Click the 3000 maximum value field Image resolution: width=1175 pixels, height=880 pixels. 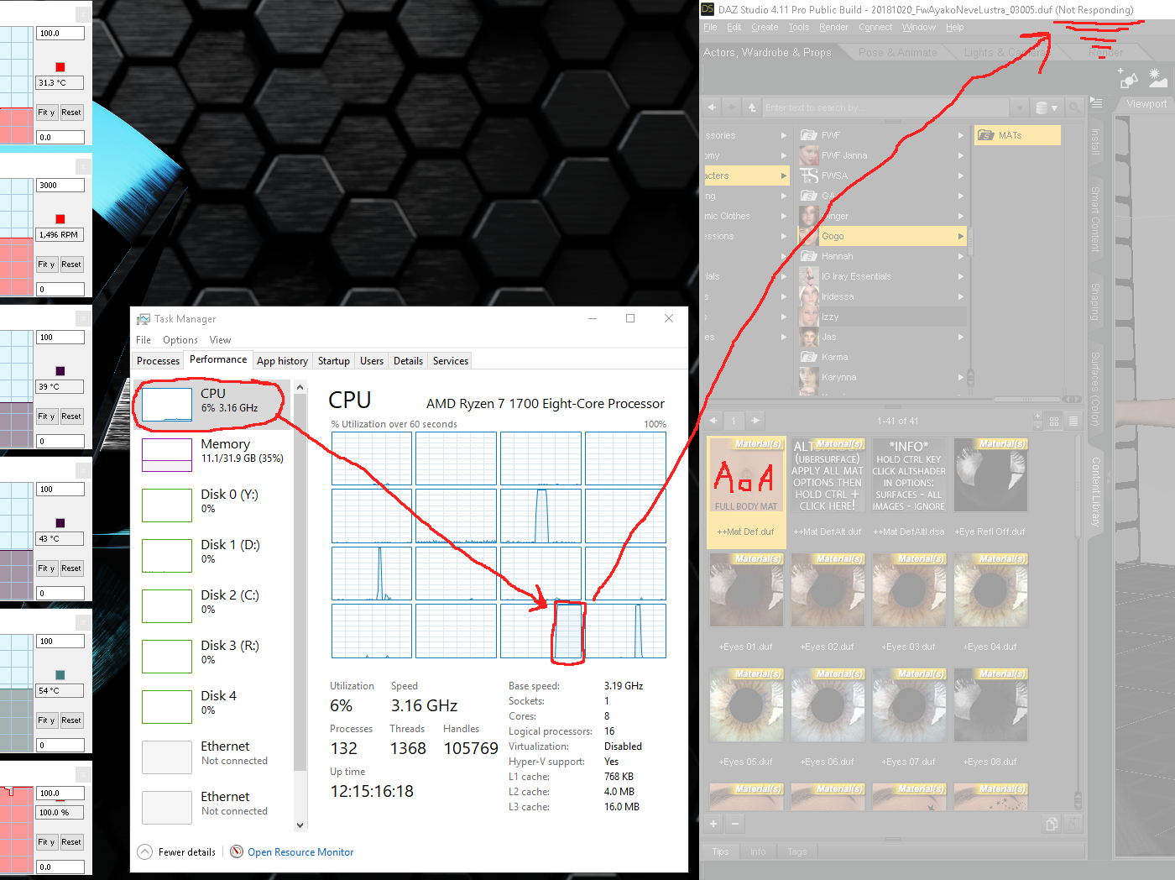click(60, 186)
